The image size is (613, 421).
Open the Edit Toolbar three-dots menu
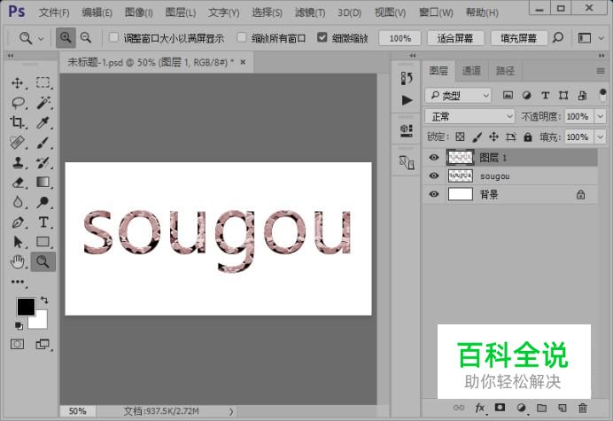tap(18, 282)
